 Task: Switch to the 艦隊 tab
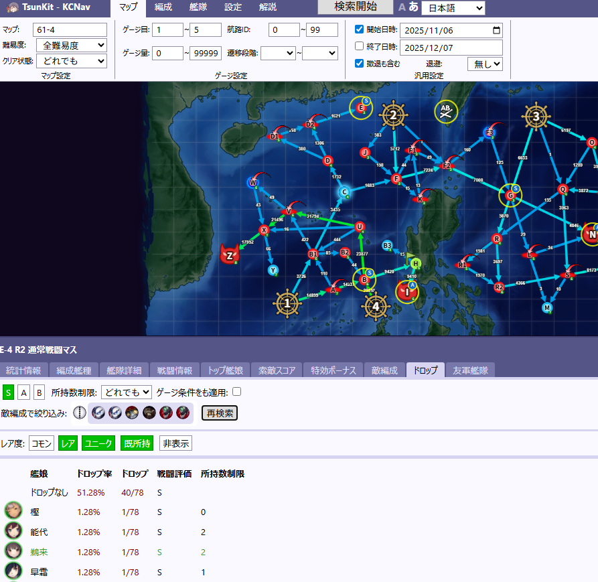coord(198,7)
